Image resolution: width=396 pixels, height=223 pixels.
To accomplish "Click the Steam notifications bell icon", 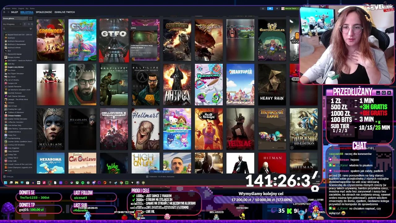I will [277, 9].
